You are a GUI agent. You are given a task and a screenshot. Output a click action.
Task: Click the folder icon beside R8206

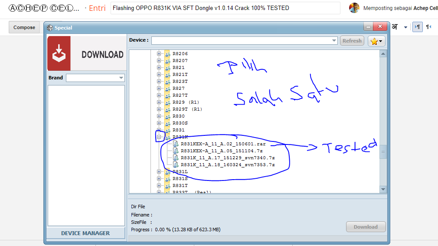point(167,54)
